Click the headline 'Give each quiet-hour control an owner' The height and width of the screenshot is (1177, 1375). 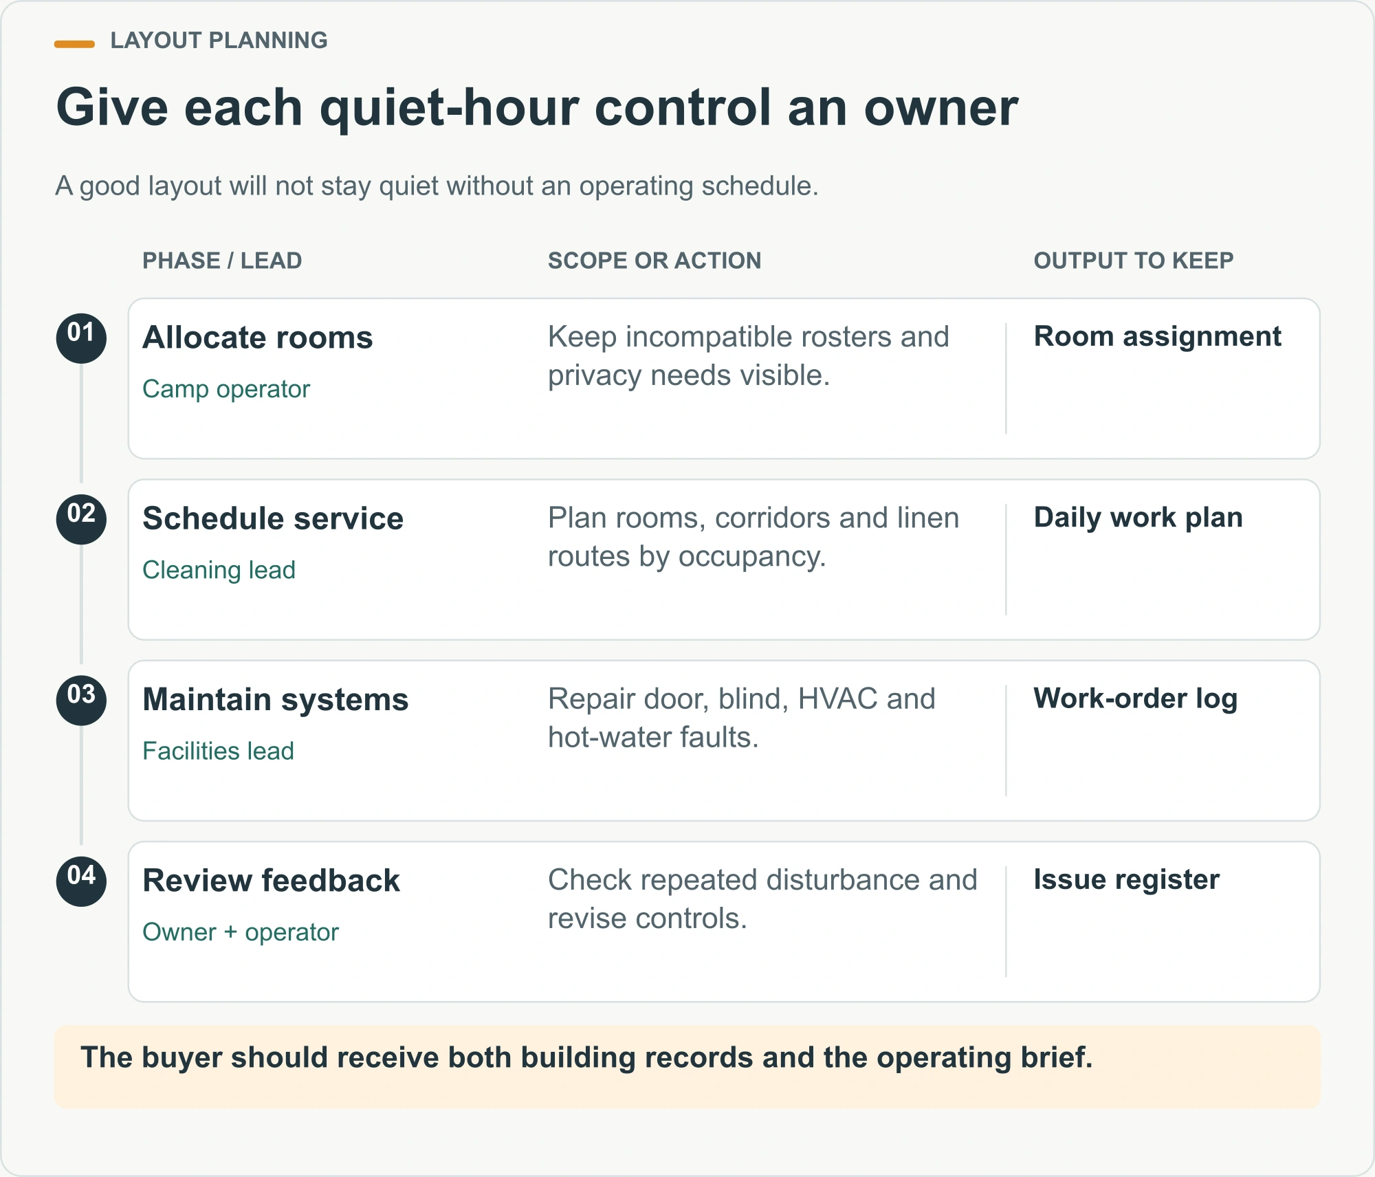coord(537,108)
